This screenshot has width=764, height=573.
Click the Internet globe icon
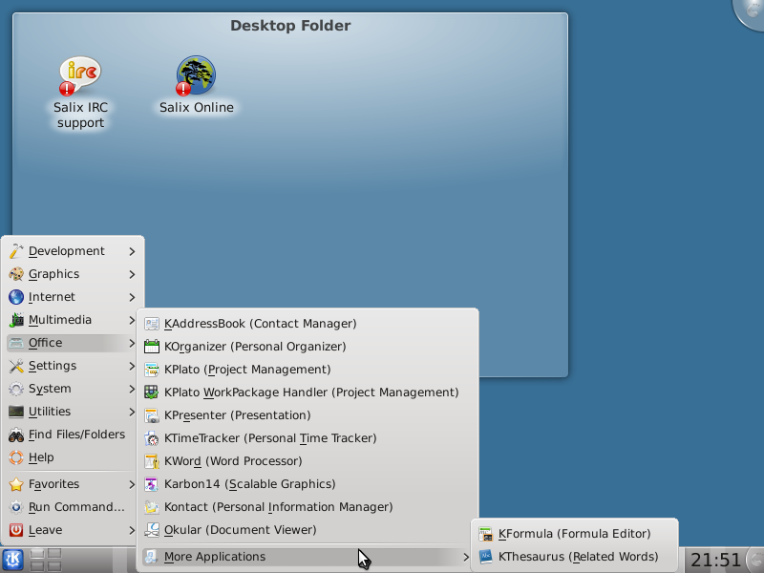16,297
